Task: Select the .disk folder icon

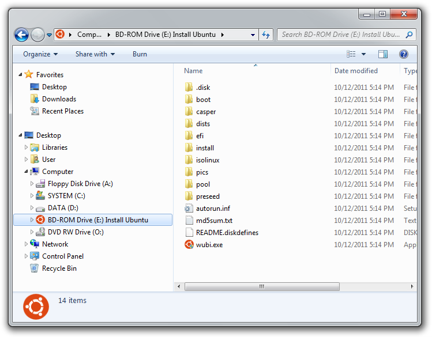Action: click(x=189, y=87)
